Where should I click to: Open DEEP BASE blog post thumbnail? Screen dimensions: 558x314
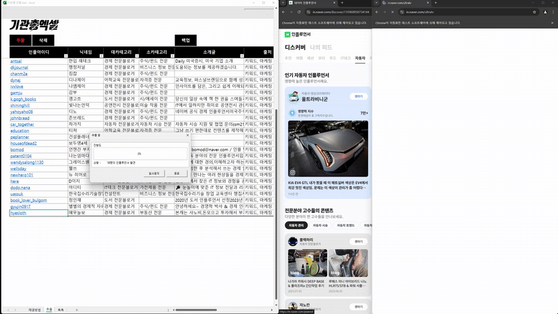[x=308, y=263]
